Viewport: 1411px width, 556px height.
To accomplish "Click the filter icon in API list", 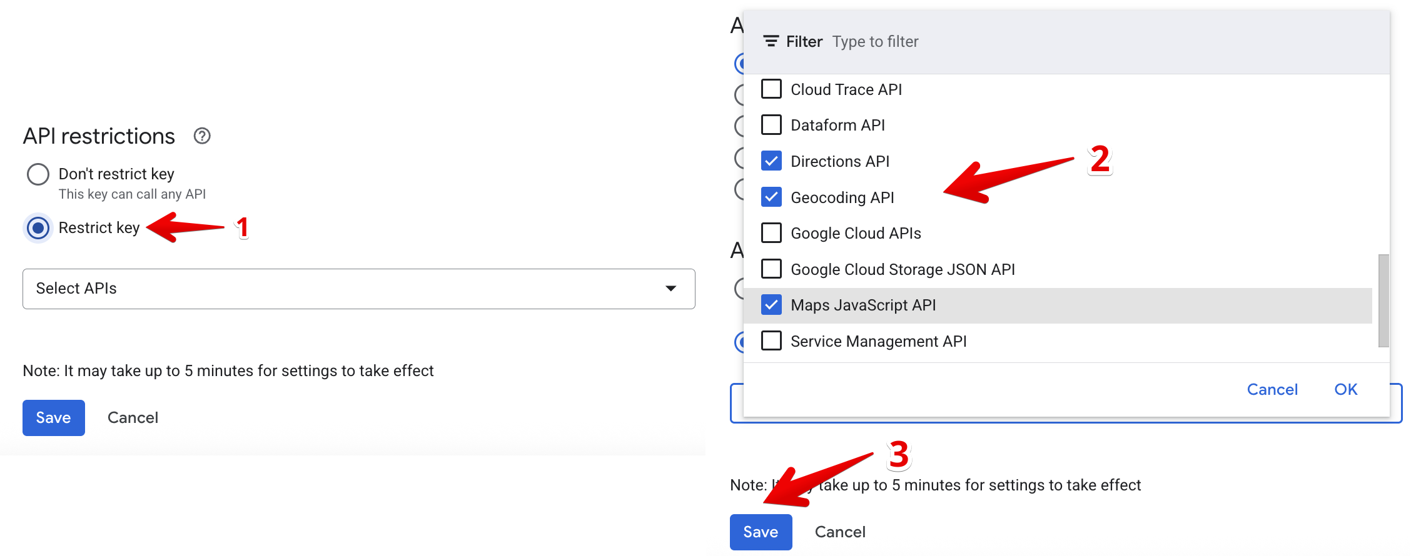I will [x=771, y=41].
